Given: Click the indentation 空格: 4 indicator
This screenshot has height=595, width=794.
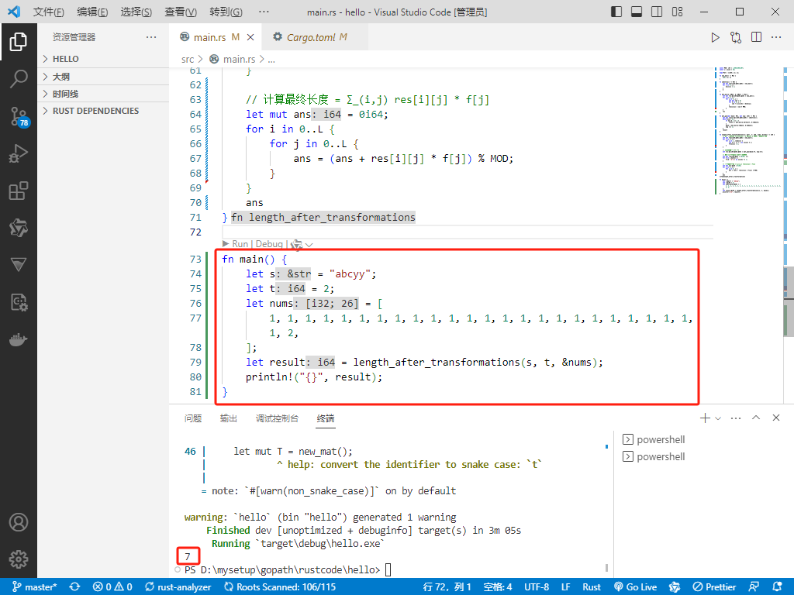Looking at the screenshot, I should (497, 587).
